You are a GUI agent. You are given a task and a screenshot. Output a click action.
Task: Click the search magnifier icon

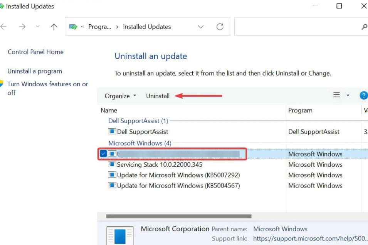[x=365, y=27]
